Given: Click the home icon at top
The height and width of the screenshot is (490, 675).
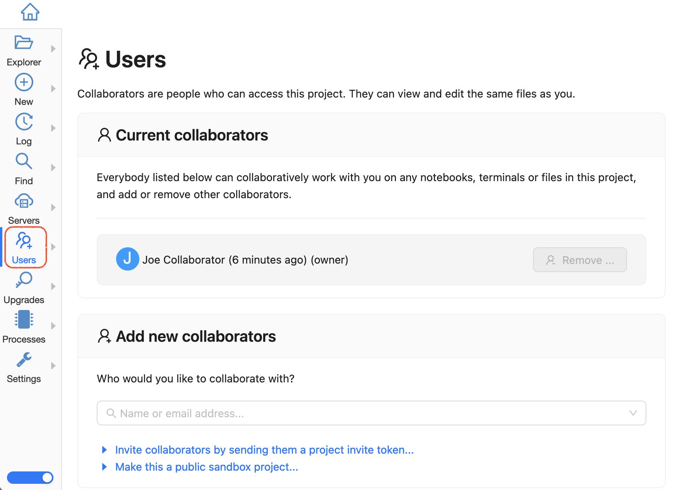Looking at the screenshot, I should click(30, 12).
